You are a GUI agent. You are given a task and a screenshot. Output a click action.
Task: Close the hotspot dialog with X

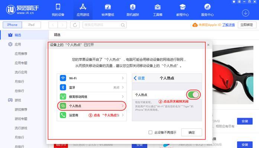pos(208,45)
